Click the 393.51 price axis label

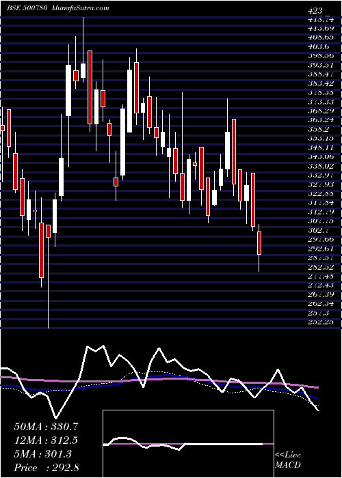[320, 66]
